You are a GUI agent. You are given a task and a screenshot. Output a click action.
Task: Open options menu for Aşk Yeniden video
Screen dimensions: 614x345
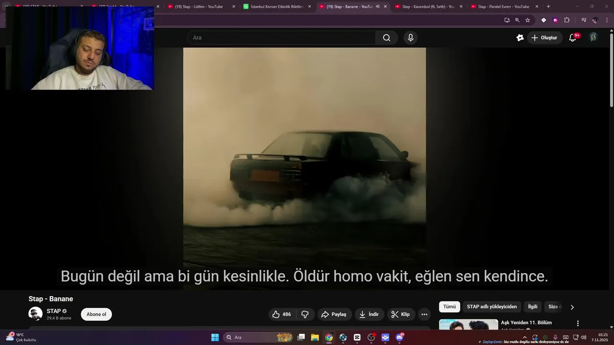[x=578, y=323]
